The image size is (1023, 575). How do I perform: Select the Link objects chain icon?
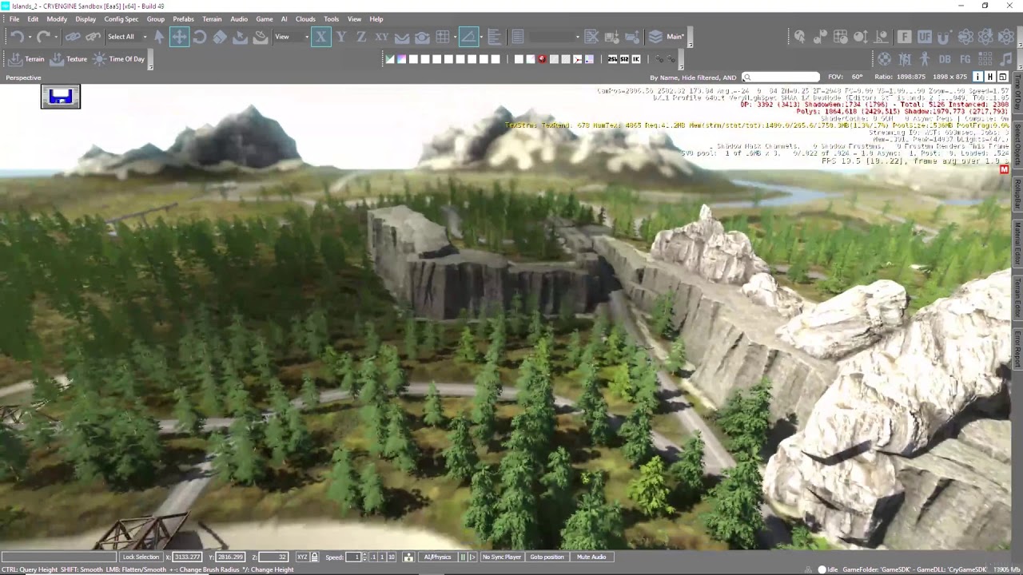point(73,37)
